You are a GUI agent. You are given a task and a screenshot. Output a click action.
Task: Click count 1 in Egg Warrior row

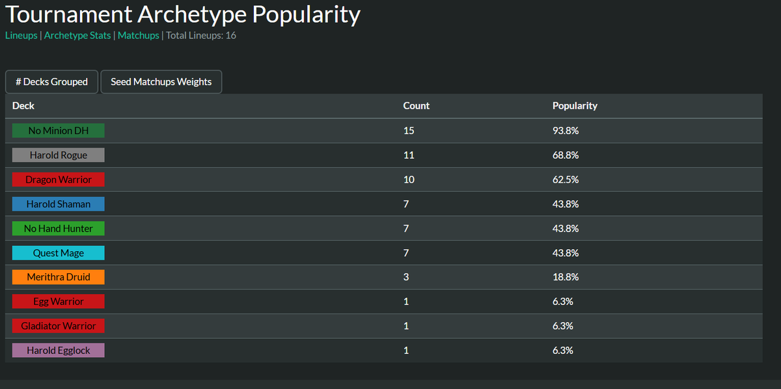(x=406, y=301)
